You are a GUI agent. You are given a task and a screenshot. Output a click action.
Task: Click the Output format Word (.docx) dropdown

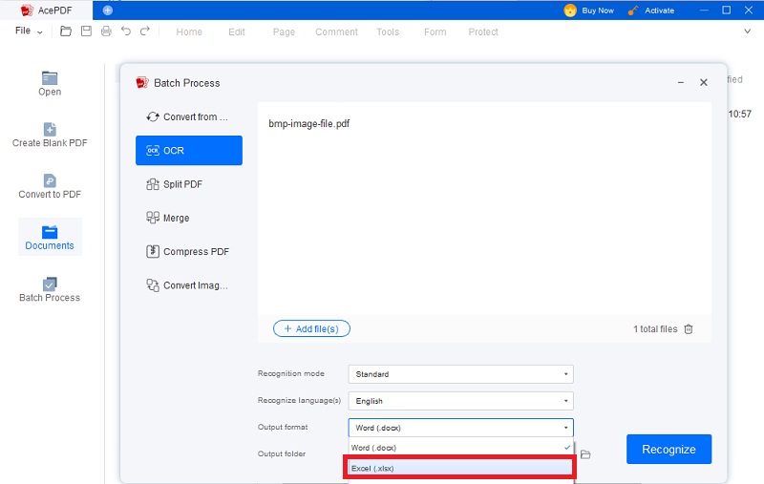click(x=460, y=428)
